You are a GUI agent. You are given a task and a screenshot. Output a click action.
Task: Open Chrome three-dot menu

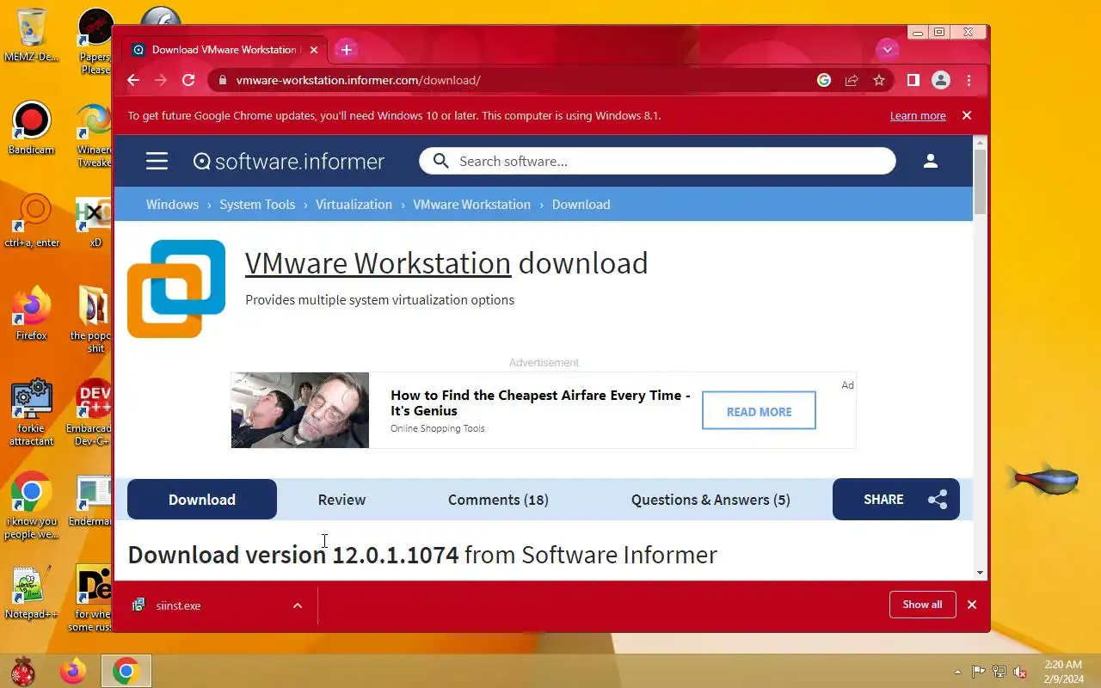tap(969, 80)
